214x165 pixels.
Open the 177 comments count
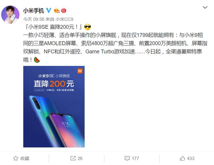(x=135, y=158)
